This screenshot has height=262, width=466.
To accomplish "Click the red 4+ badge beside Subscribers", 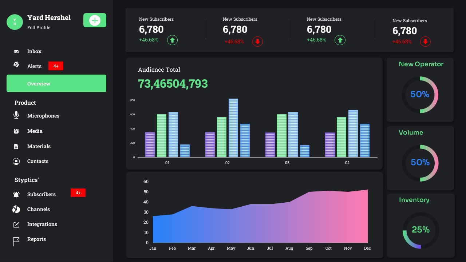I will coord(78,193).
